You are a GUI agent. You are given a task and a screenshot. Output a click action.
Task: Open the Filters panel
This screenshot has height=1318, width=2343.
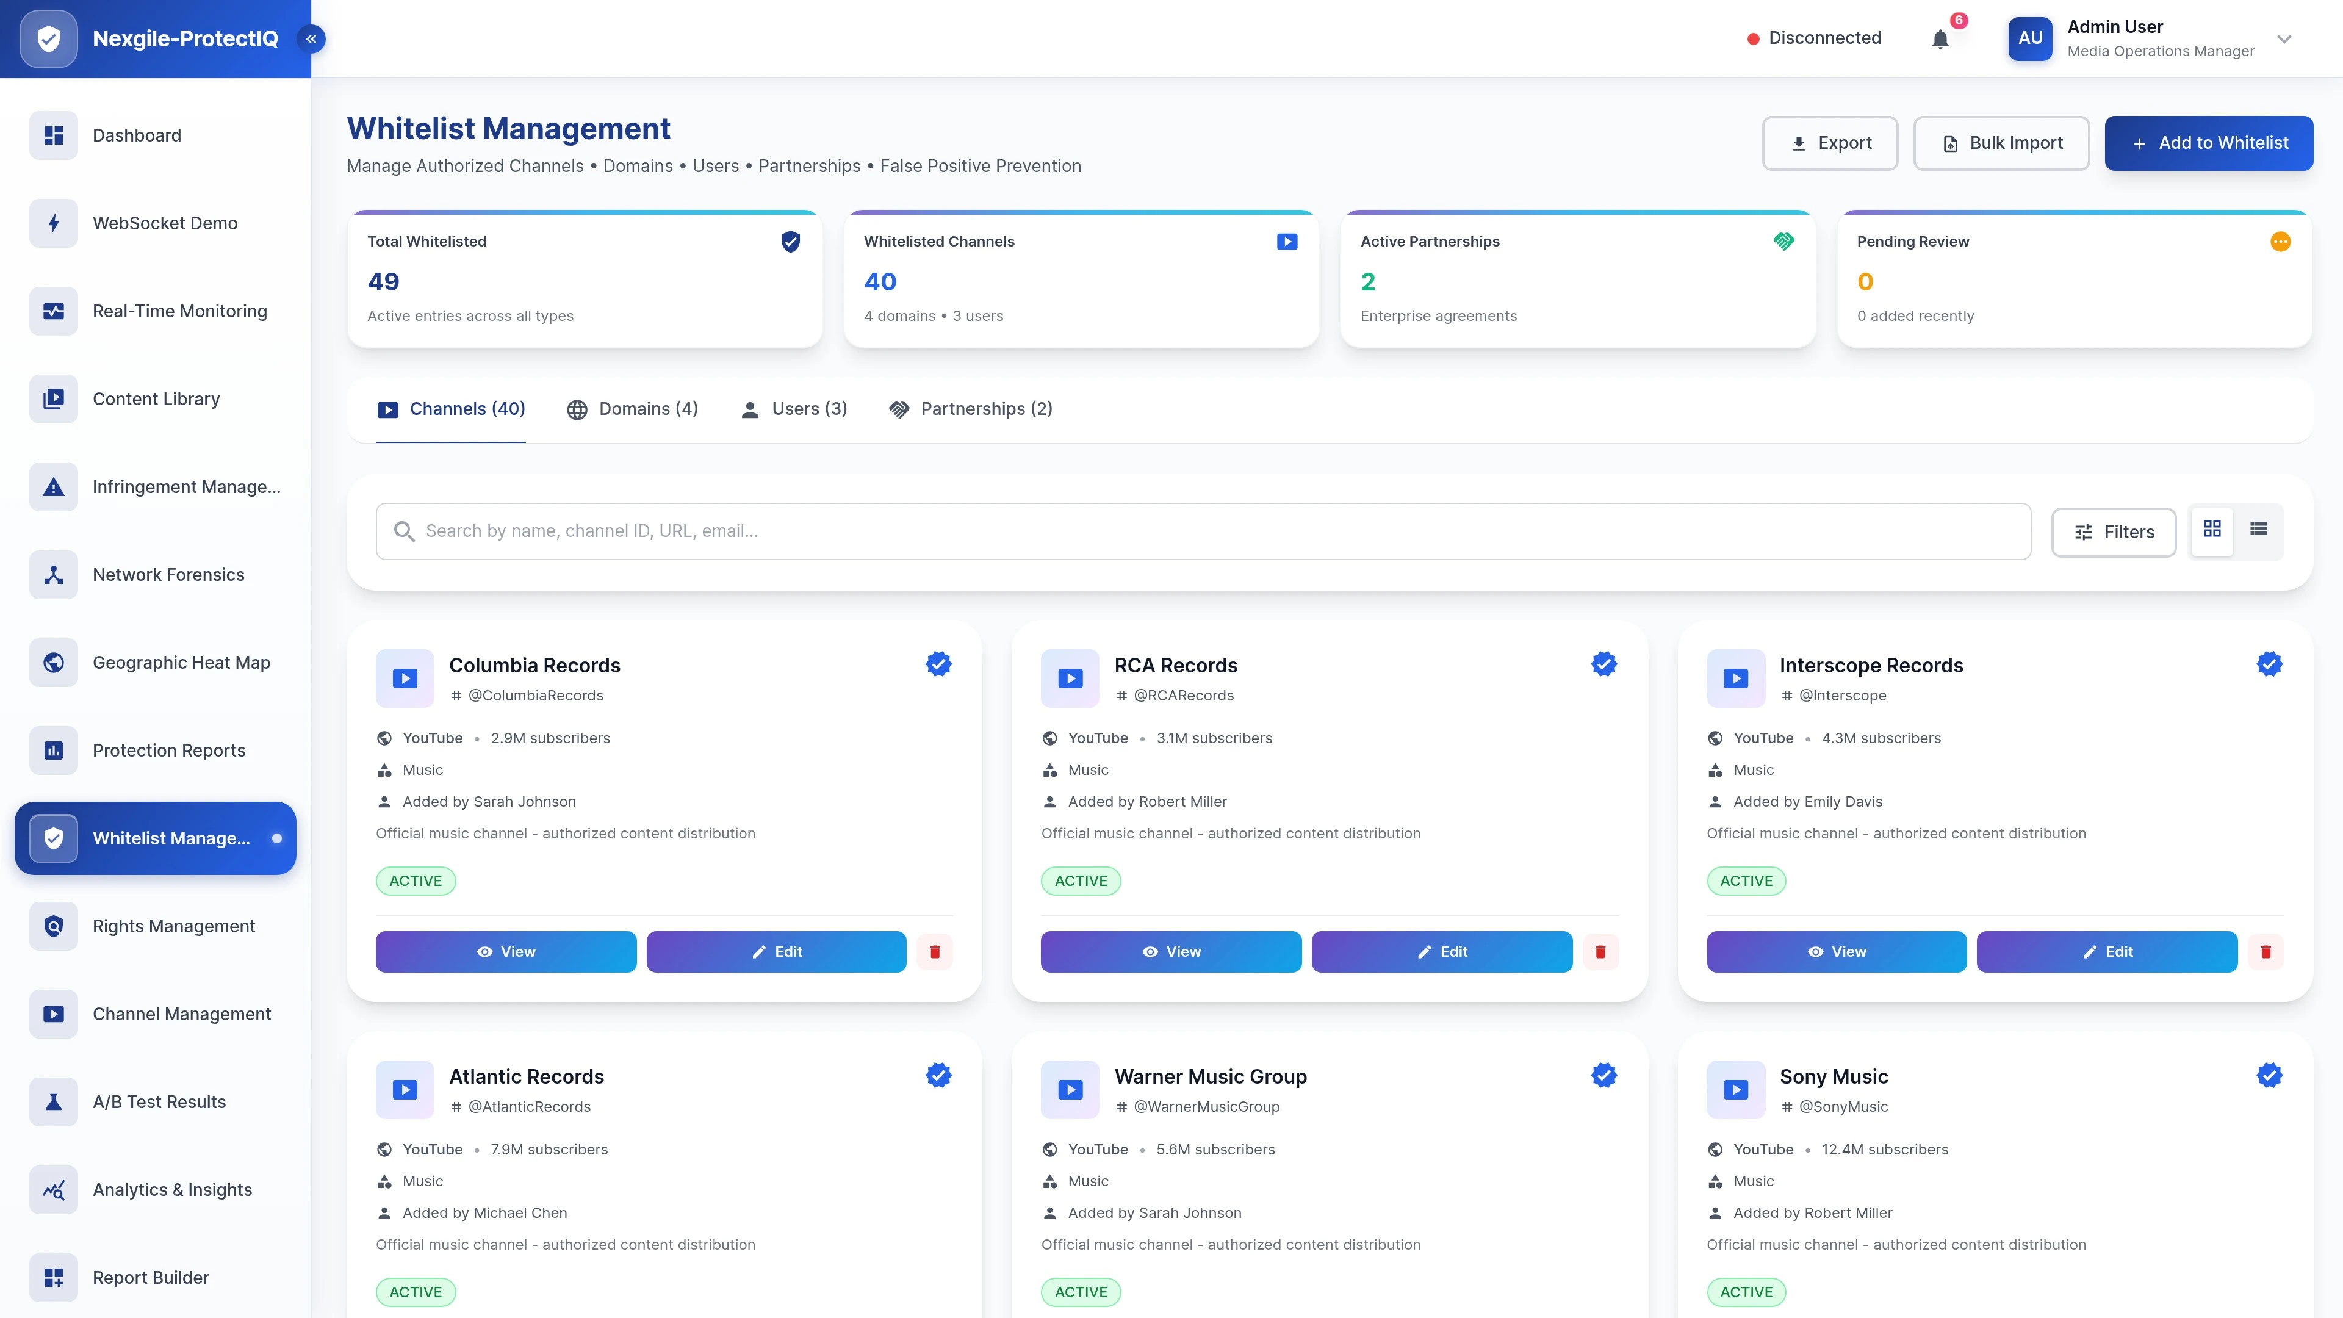tap(2114, 531)
